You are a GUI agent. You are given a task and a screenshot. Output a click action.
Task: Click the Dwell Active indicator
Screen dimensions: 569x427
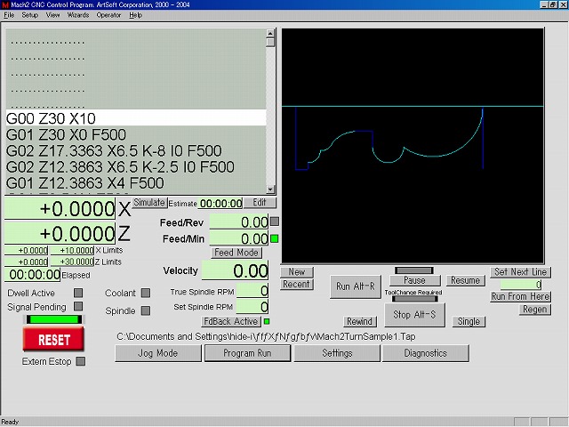click(78, 293)
